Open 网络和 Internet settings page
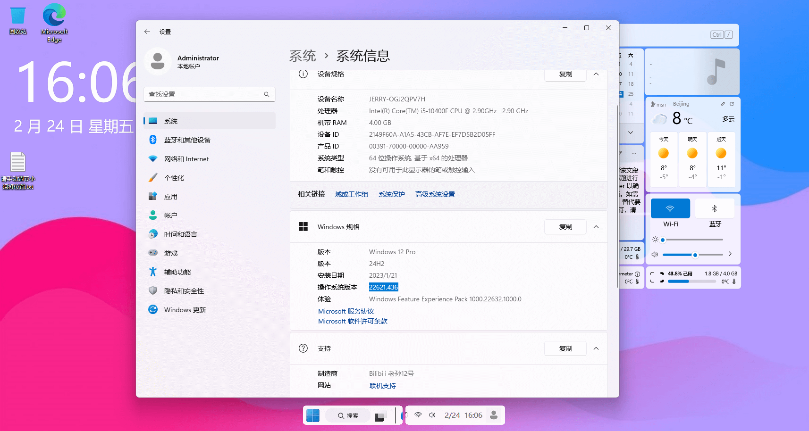Image resolution: width=809 pixels, height=431 pixels. (186, 159)
